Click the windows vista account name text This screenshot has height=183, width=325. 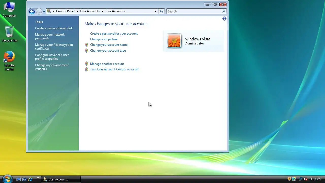tap(198, 39)
